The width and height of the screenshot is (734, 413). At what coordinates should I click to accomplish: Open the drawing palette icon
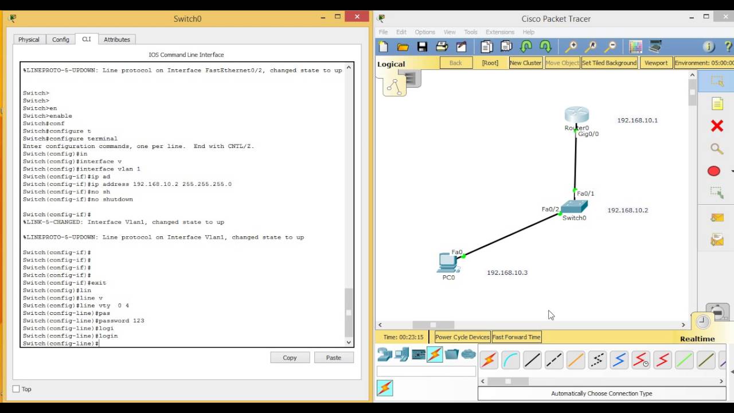pyautogui.click(x=635, y=47)
